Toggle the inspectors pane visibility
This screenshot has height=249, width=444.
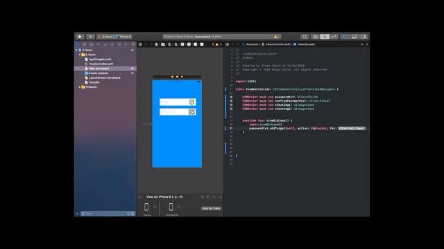tap(363, 37)
